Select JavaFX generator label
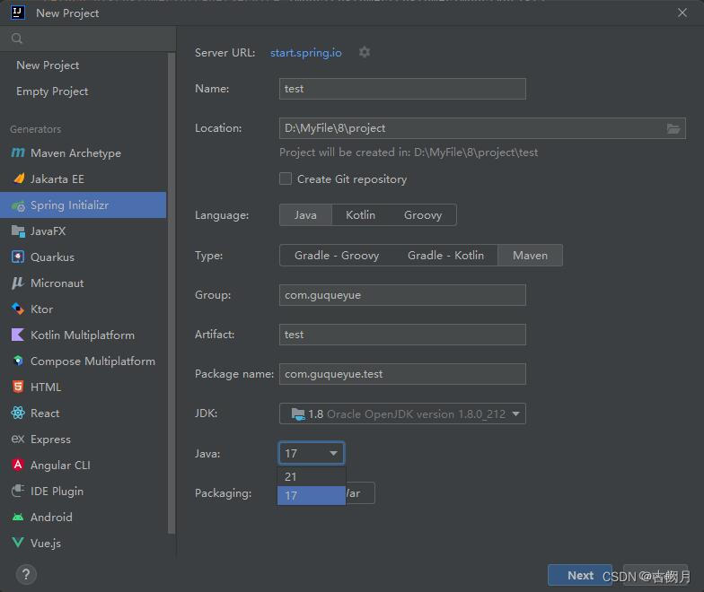This screenshot has height=592, width=704. [48, 231]
